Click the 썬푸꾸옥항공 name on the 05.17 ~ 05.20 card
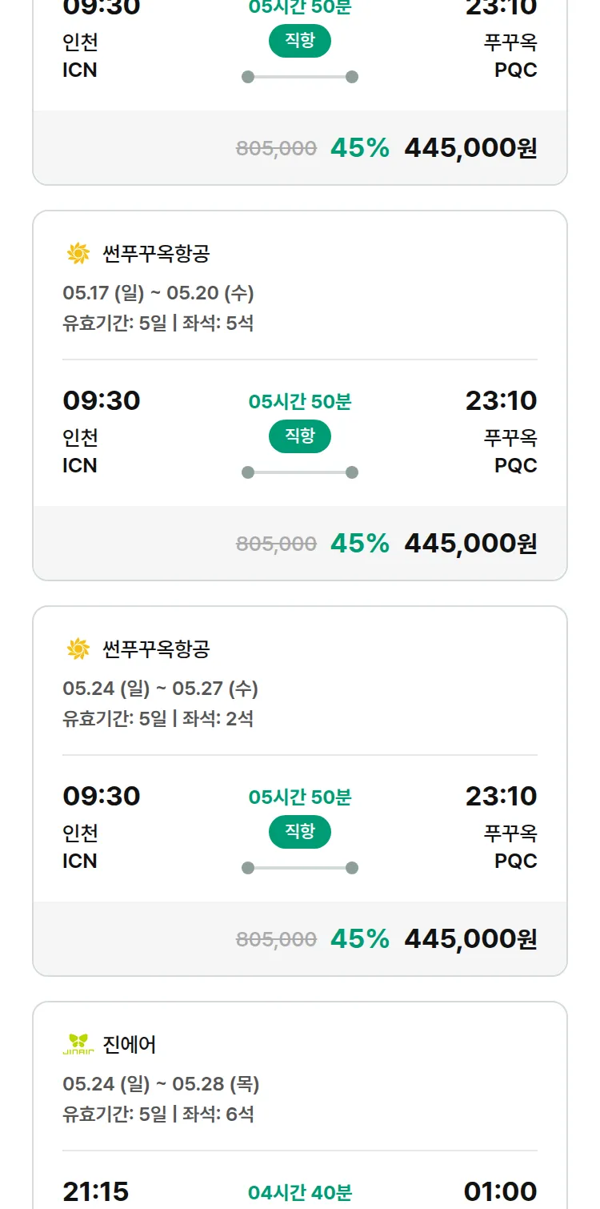The image size is (600, 1209). click(x=156, y=254)
